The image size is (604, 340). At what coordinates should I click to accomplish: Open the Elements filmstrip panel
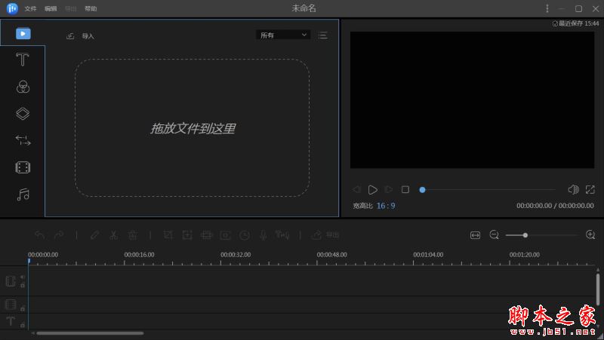coord(23,167)
